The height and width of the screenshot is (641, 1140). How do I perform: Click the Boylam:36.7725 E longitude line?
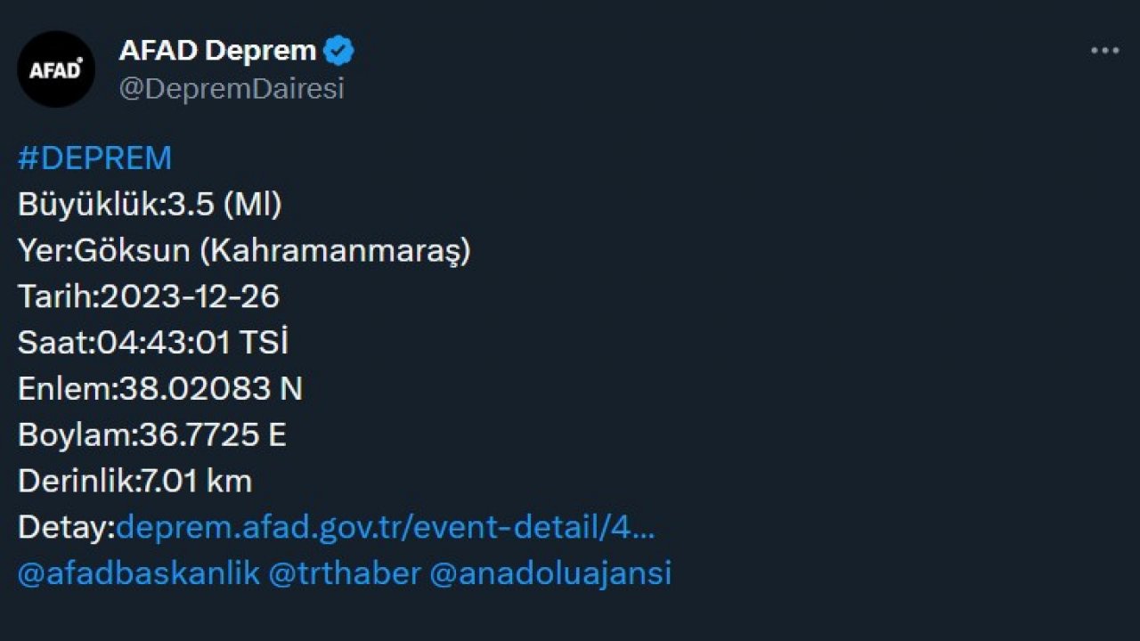coord(152,435)
